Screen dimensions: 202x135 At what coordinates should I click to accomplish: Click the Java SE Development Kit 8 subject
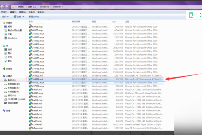(x=143, y=128)
